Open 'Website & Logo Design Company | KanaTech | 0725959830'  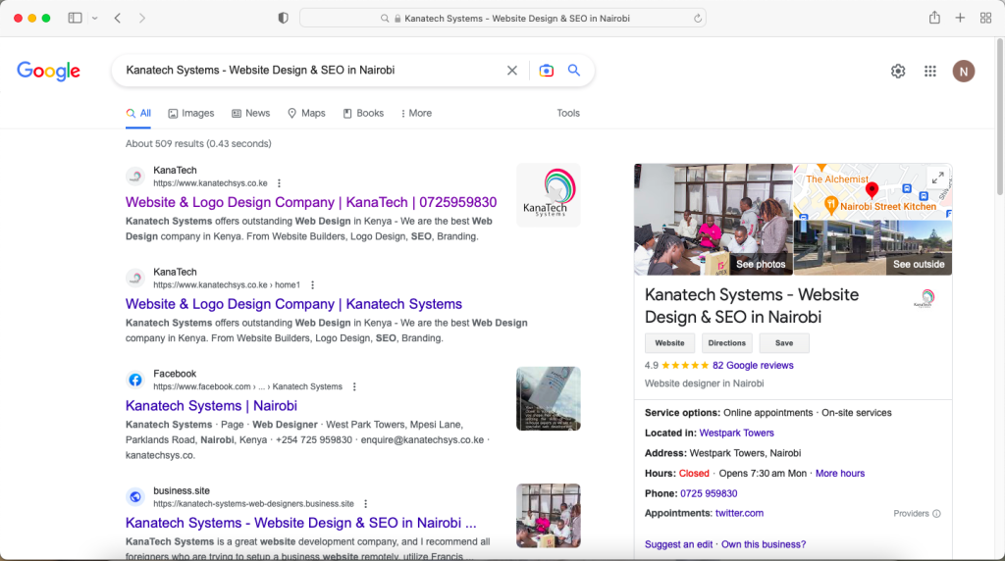pyautogui.click(x=311, y=202)
